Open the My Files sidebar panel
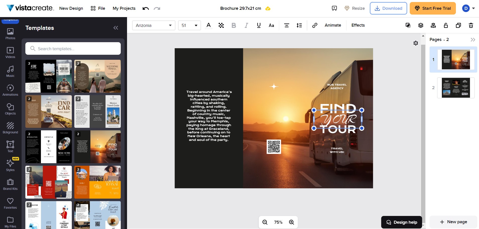 click(x=10, y=222)
